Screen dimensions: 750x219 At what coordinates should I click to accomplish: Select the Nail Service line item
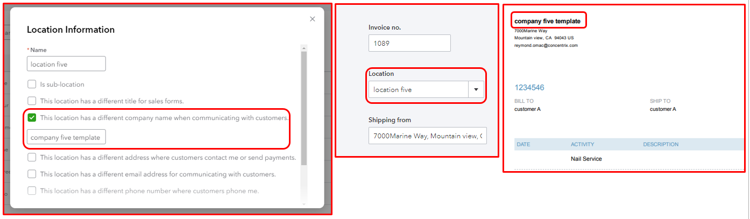[x=586, y=159]
